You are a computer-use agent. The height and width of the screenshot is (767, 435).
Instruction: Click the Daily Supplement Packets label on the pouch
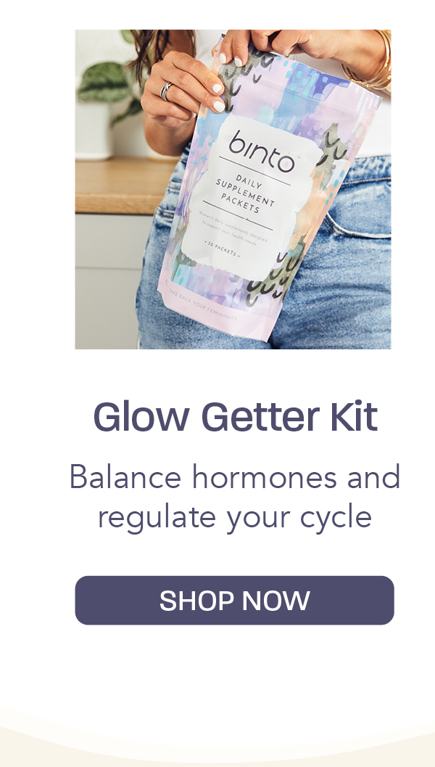(x=246, y=194)
